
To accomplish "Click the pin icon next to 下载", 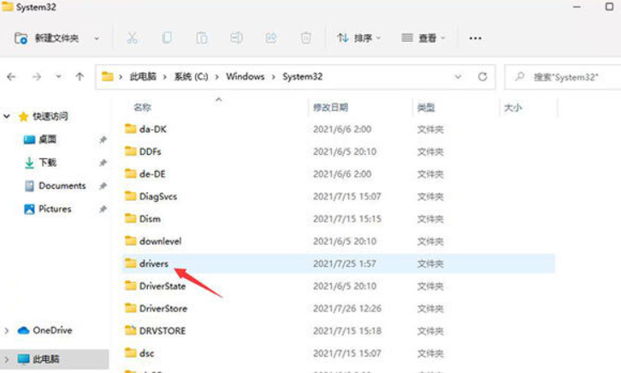I will point(103,163).
